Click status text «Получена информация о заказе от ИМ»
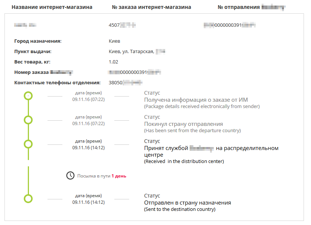Screen dimensions: 311x225 (x=196, y=100)
